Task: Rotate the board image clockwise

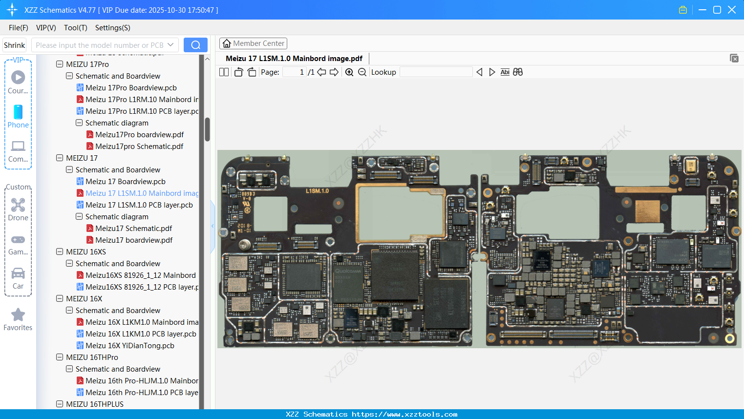Action: [x=251, y=72]
